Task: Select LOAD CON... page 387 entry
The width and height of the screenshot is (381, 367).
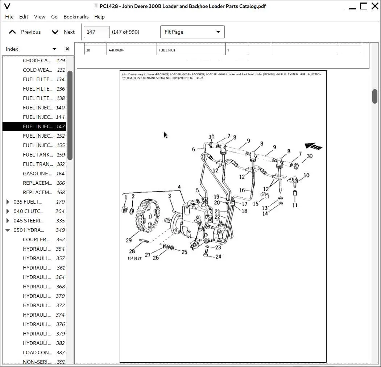Action: (x=34, y=353)
